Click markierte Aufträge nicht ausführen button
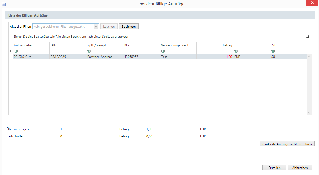This screenshot has width=319, height=175. click(x=287, y=144)
